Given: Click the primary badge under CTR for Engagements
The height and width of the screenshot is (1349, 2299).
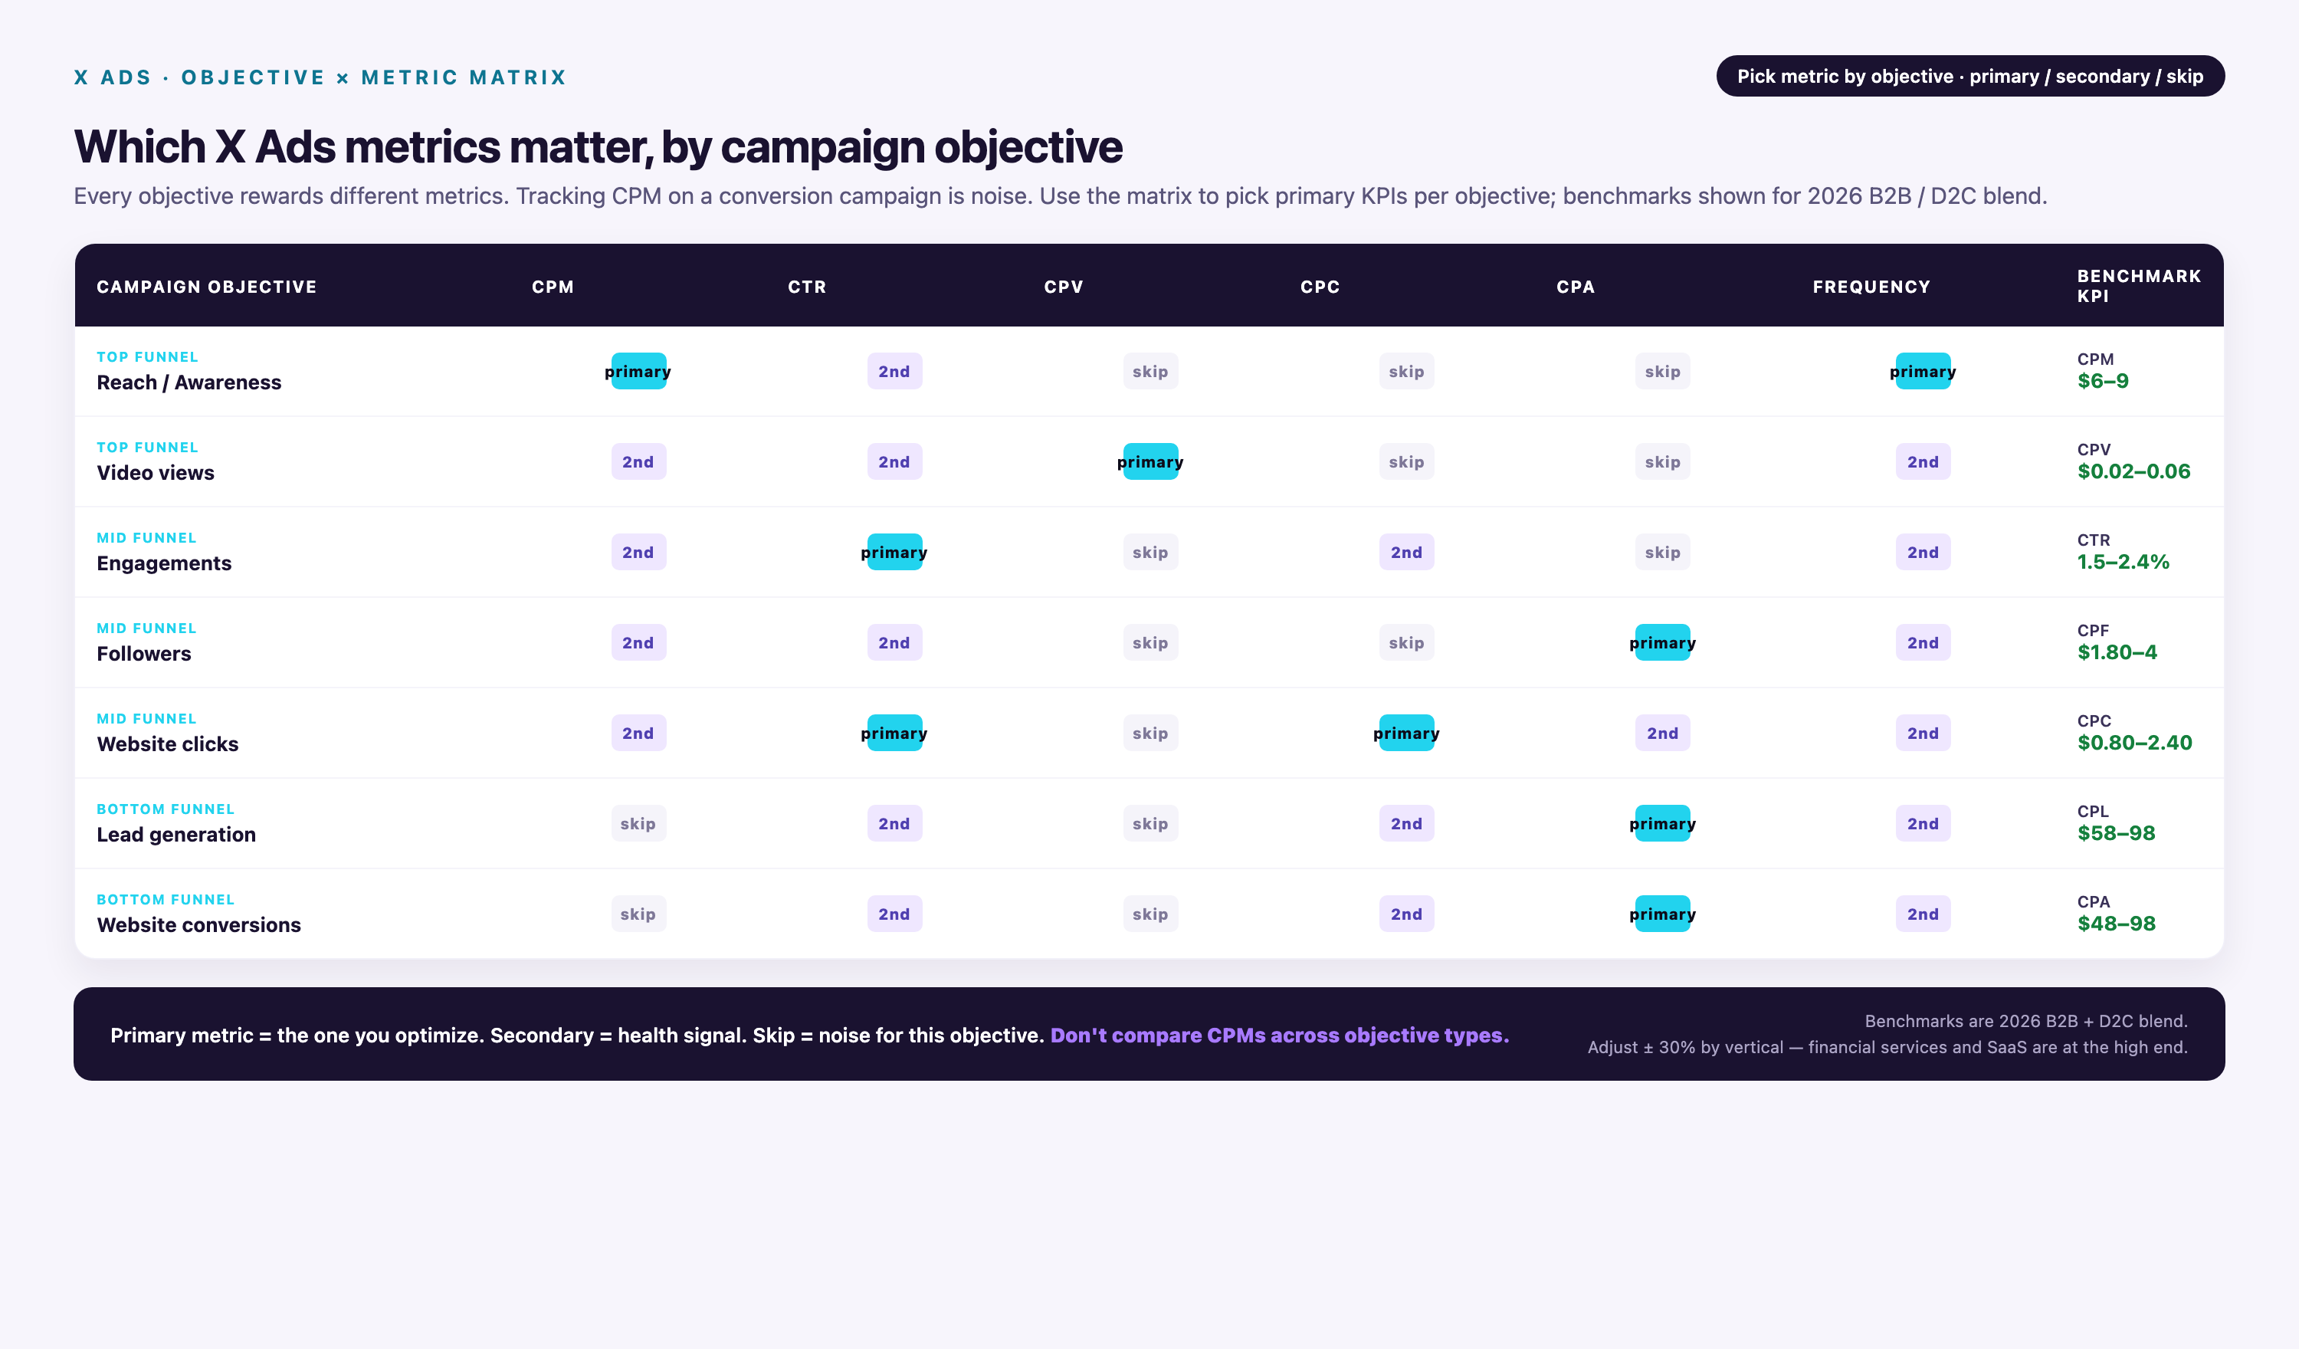Looking at the screenshot, I should [x=894, y=552].
